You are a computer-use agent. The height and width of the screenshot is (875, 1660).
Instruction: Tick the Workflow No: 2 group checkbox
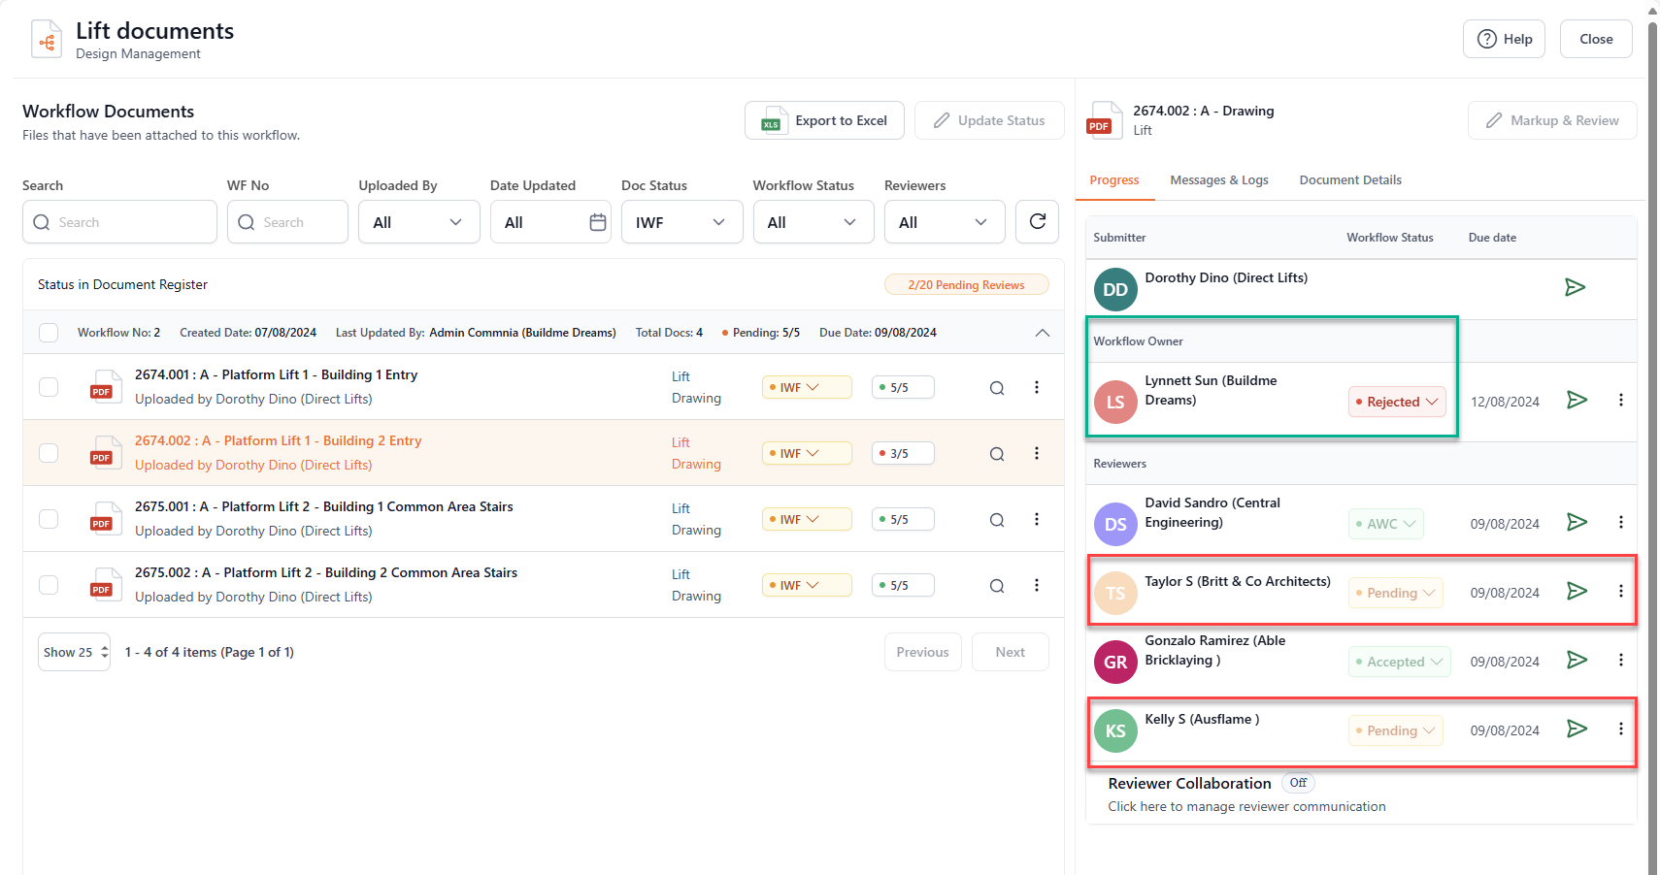coord(49,333)
